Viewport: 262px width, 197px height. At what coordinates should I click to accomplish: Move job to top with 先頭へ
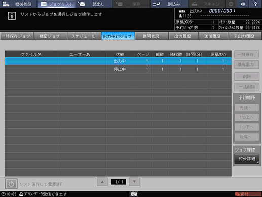pos(247,108)
